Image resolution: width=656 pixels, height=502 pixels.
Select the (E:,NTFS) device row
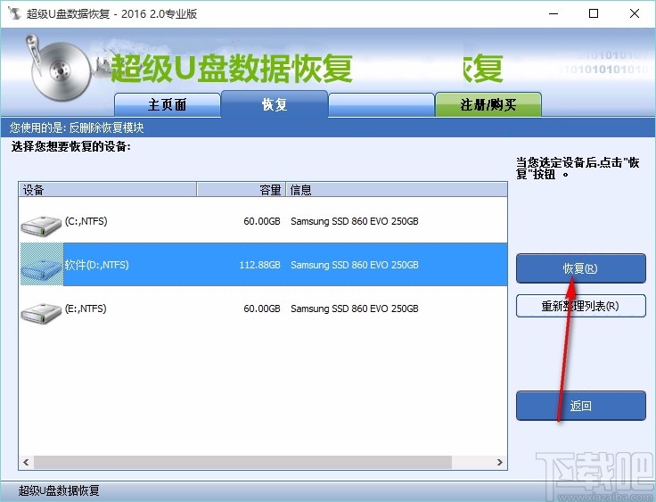click(264, 309)
